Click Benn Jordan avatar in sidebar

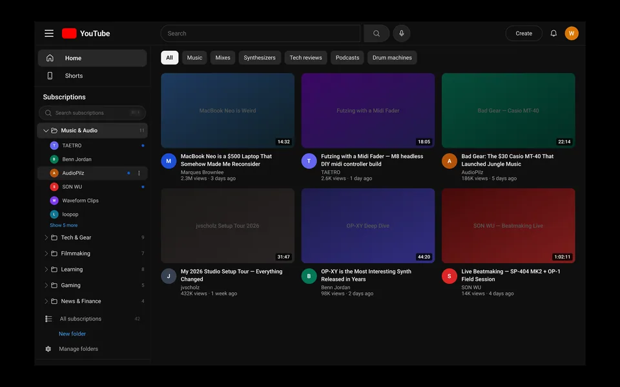[x=54, y=159]
